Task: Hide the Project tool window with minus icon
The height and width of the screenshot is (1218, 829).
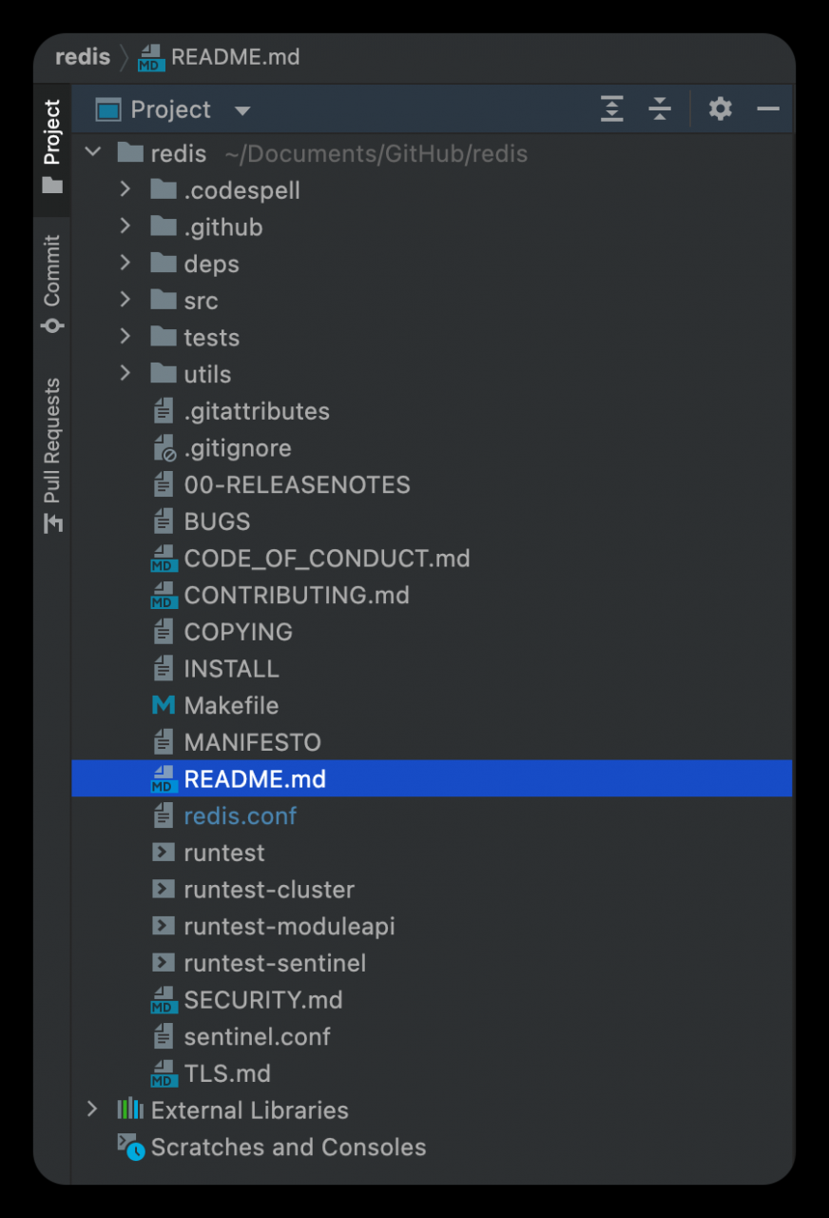Action: coord(768,109)
